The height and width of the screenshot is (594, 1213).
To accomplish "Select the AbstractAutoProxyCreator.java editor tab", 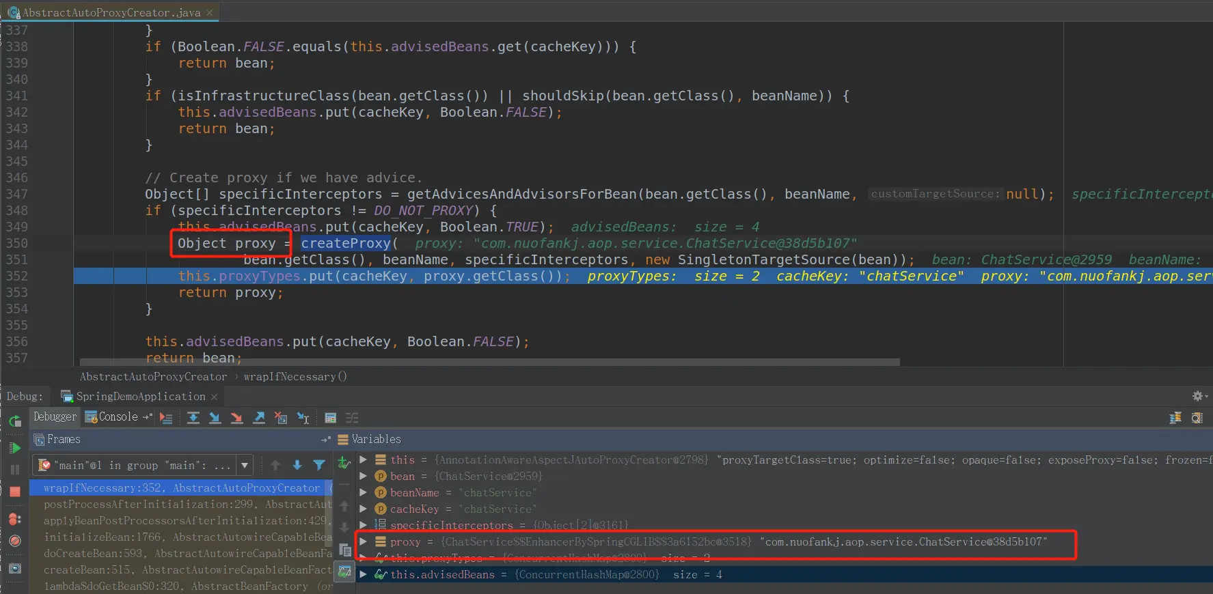I will click(110, 12).
